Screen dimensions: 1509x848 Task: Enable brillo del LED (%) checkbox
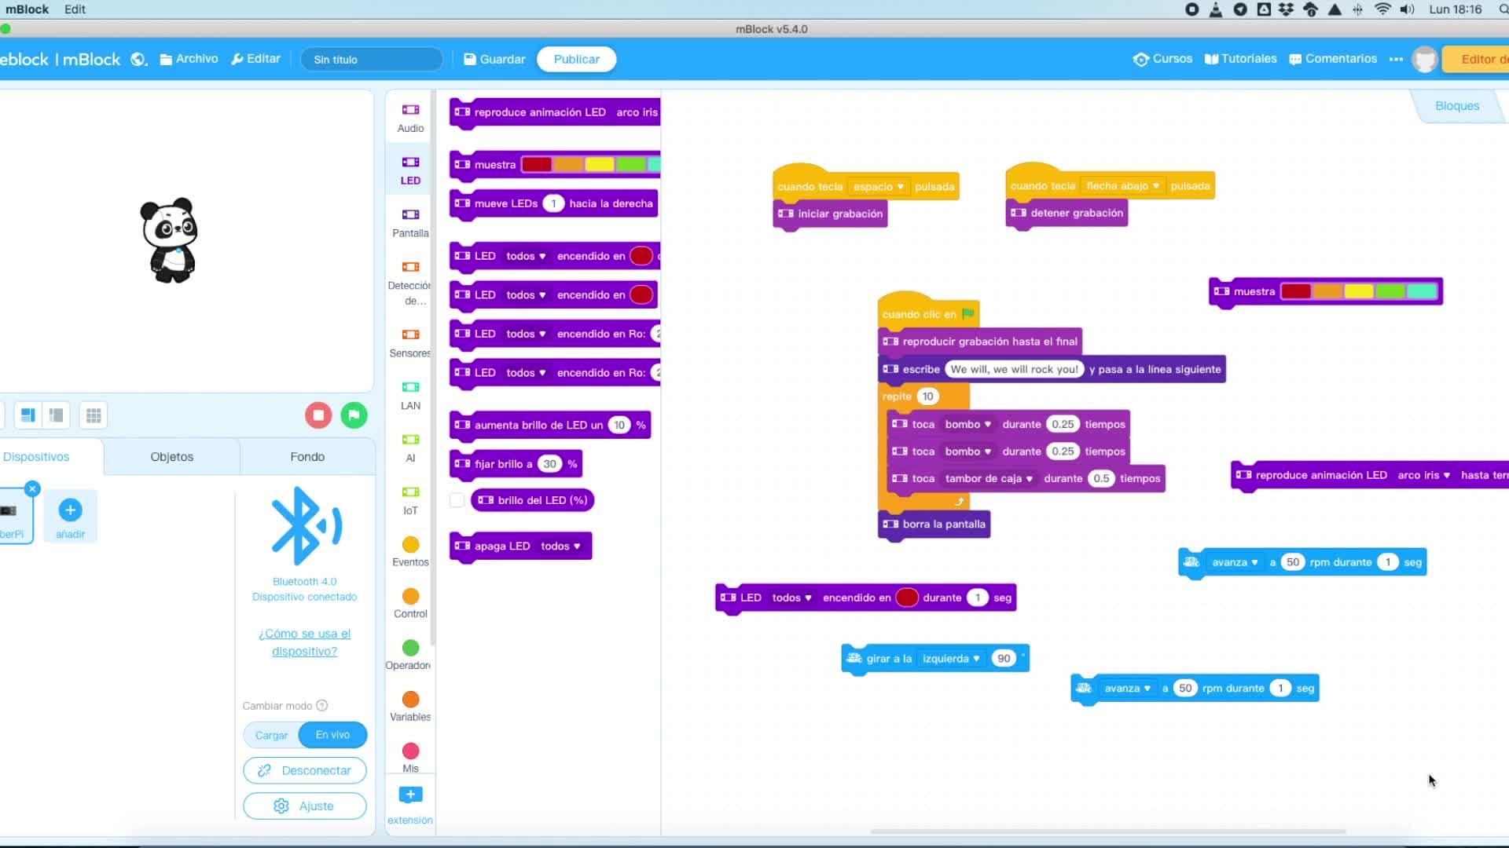[457, 500]
